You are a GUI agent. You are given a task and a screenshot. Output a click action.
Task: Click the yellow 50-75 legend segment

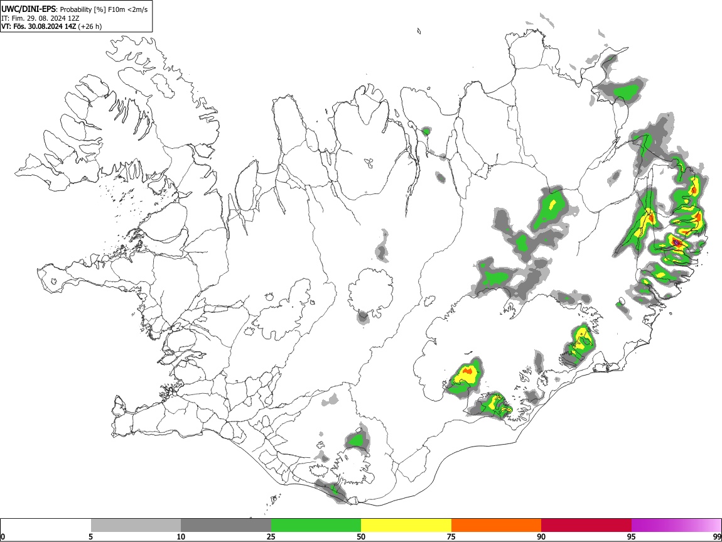(406, 526)
